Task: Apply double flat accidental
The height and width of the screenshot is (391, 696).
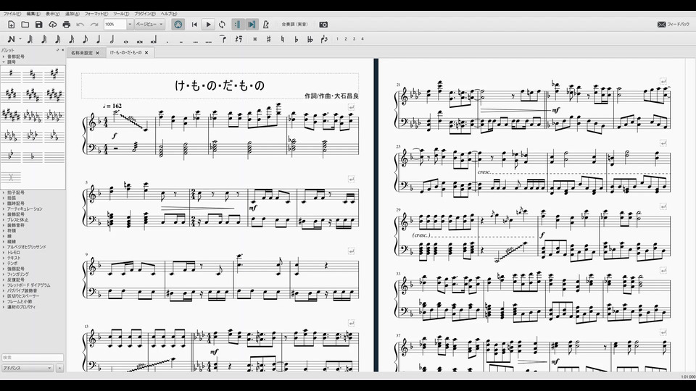Action: tap(310, 39)
